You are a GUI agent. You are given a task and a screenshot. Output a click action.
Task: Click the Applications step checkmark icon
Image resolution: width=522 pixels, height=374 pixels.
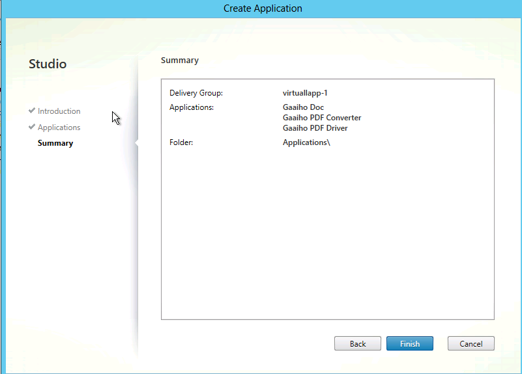32,127
